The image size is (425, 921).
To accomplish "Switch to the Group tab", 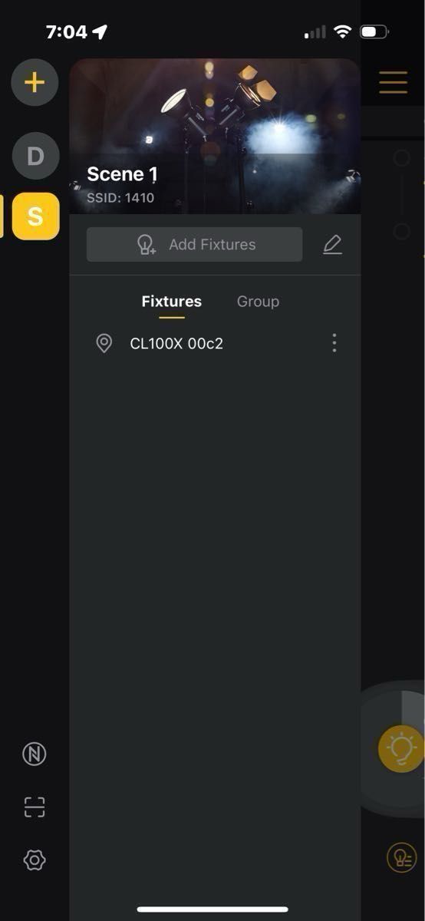I will click(258, 302).
